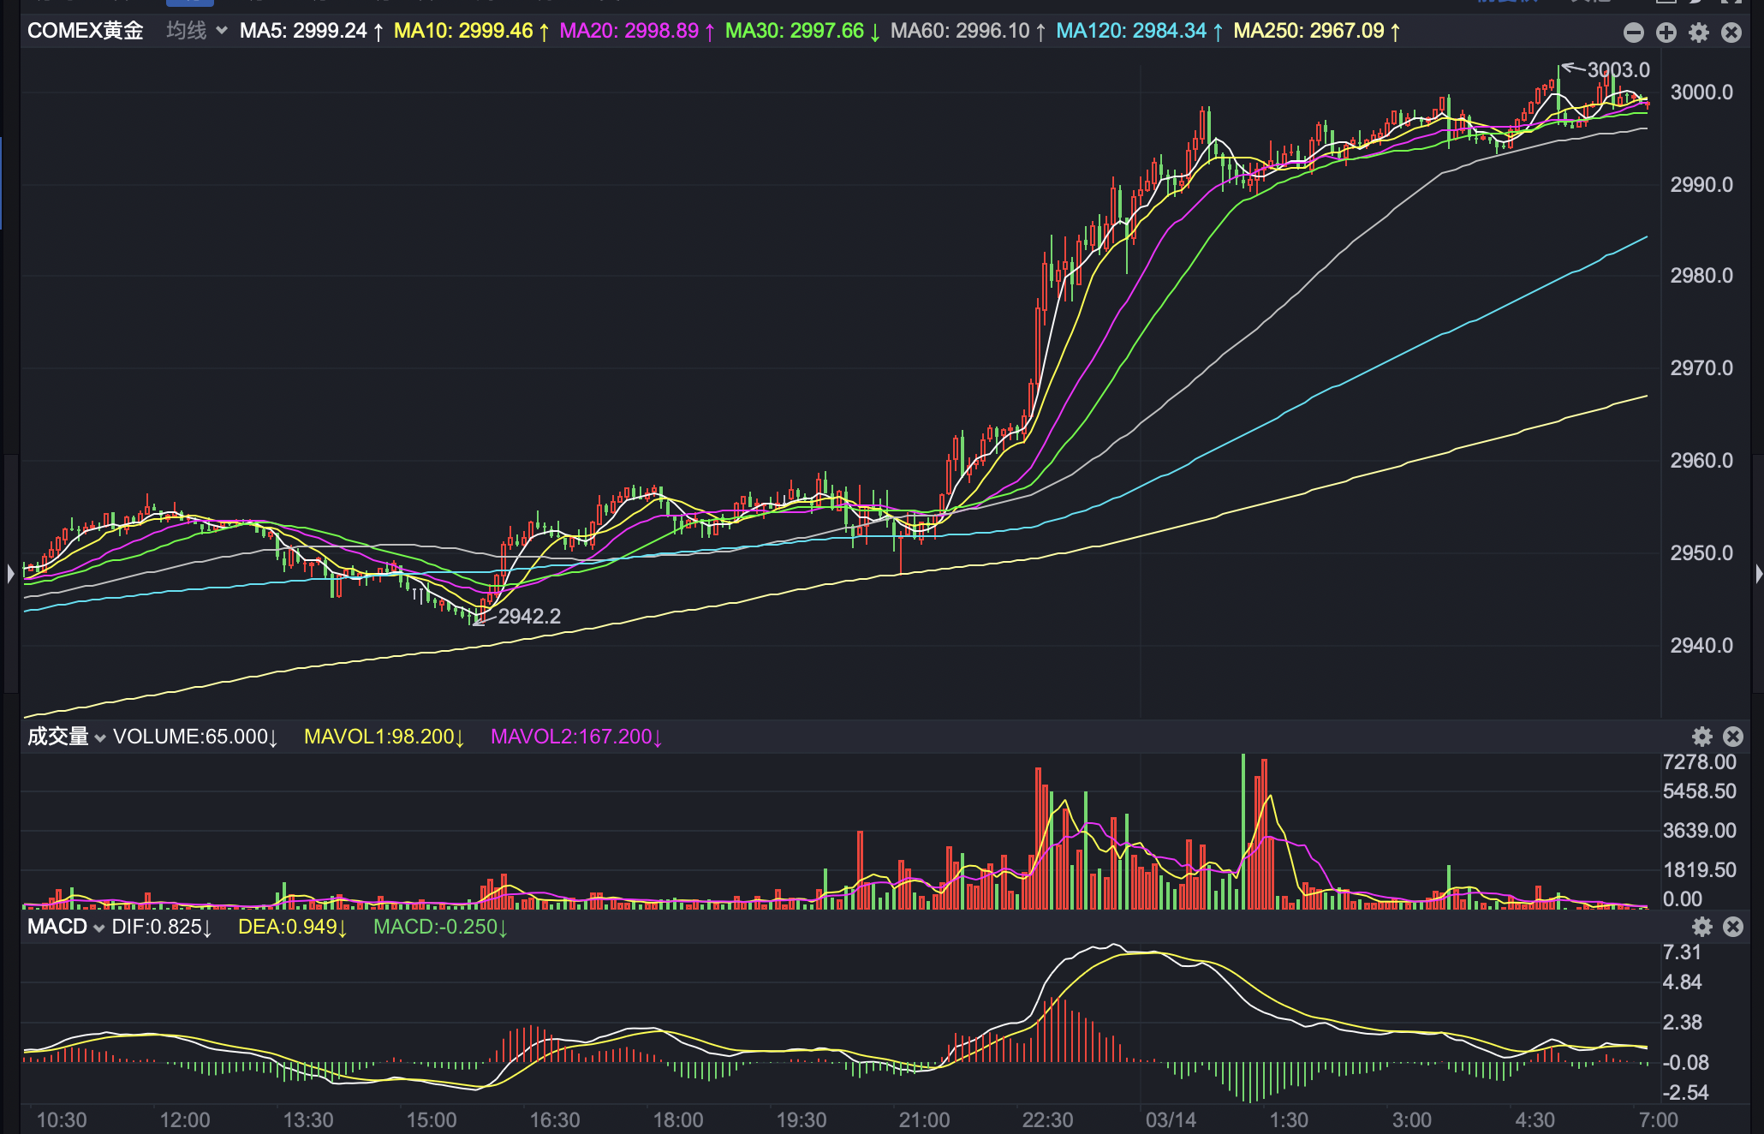Screen dimensions: 1764x1134
Task: Zoom out the main chart with minus icon
Action: (x=1633, y=33)
